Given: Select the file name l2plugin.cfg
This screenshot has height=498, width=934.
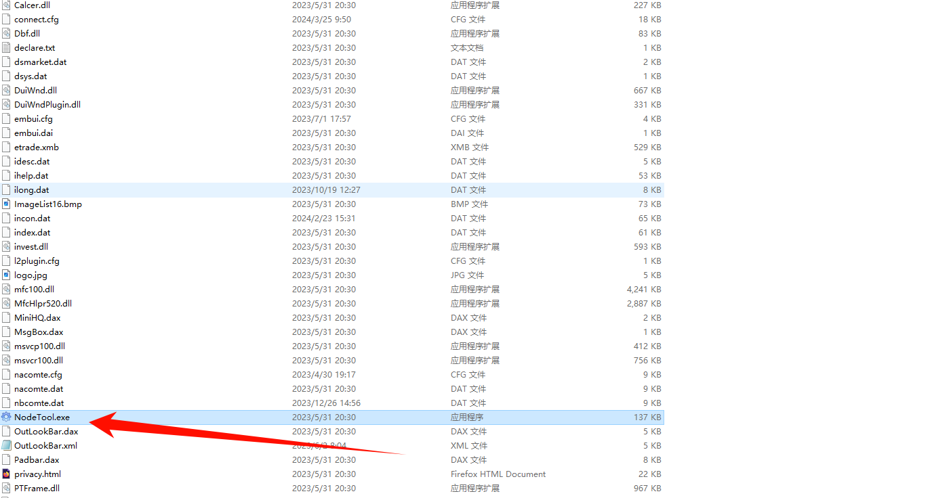Looking at the screenshot, I should coord(37,261).
